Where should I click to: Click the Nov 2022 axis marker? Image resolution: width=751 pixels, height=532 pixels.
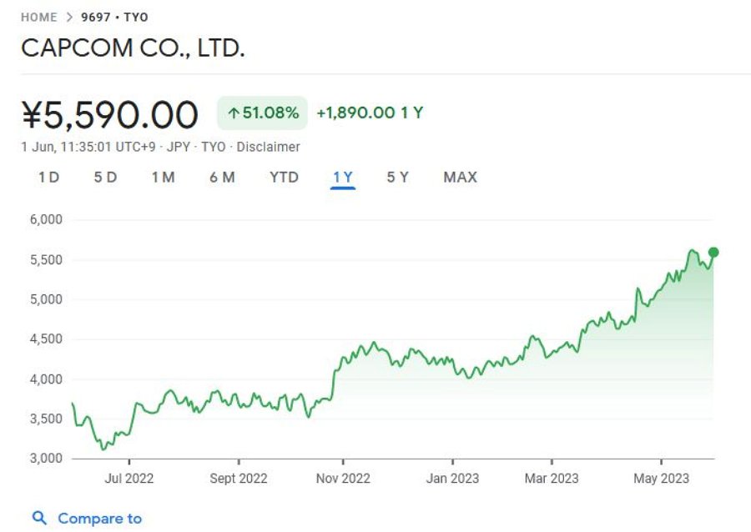tap(343, 479)
